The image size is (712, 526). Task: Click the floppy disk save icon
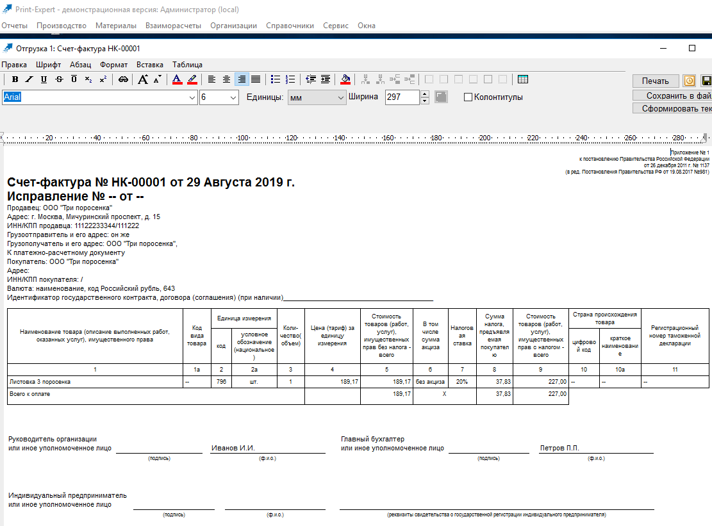coord(706,81)
